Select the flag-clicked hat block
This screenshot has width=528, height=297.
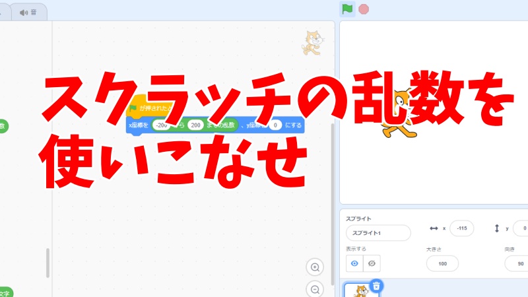[150, 107]
